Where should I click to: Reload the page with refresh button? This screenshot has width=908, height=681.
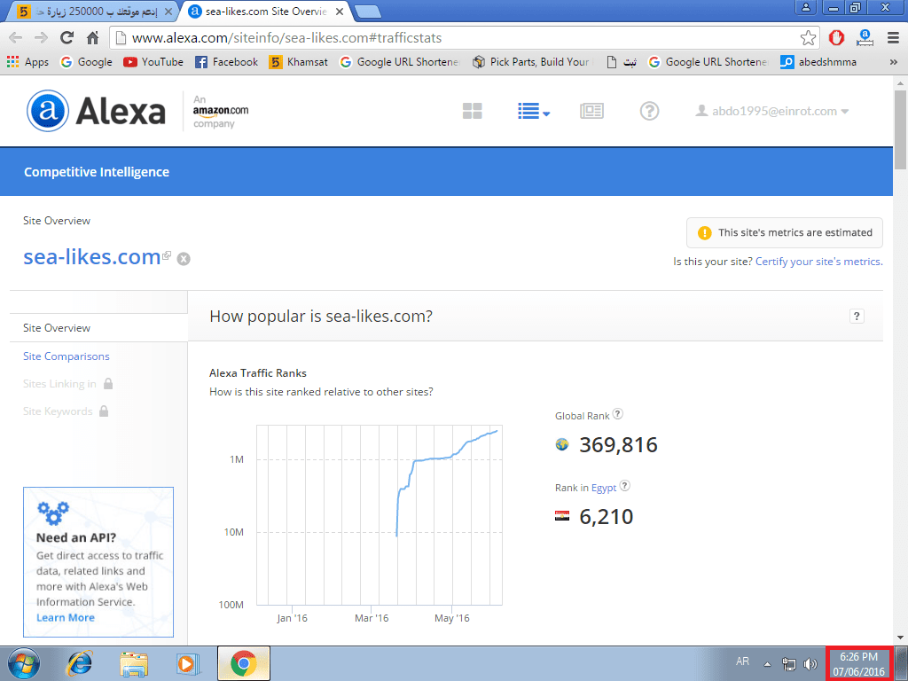coord(67,38)
